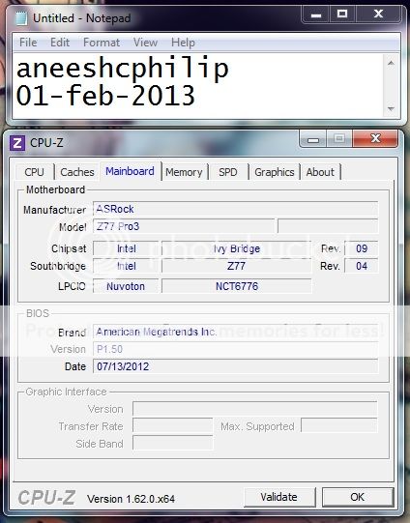Screen dimensions: 410x523
Task: Click the NCT6776 LPCIO value
Action: (237, 286)
